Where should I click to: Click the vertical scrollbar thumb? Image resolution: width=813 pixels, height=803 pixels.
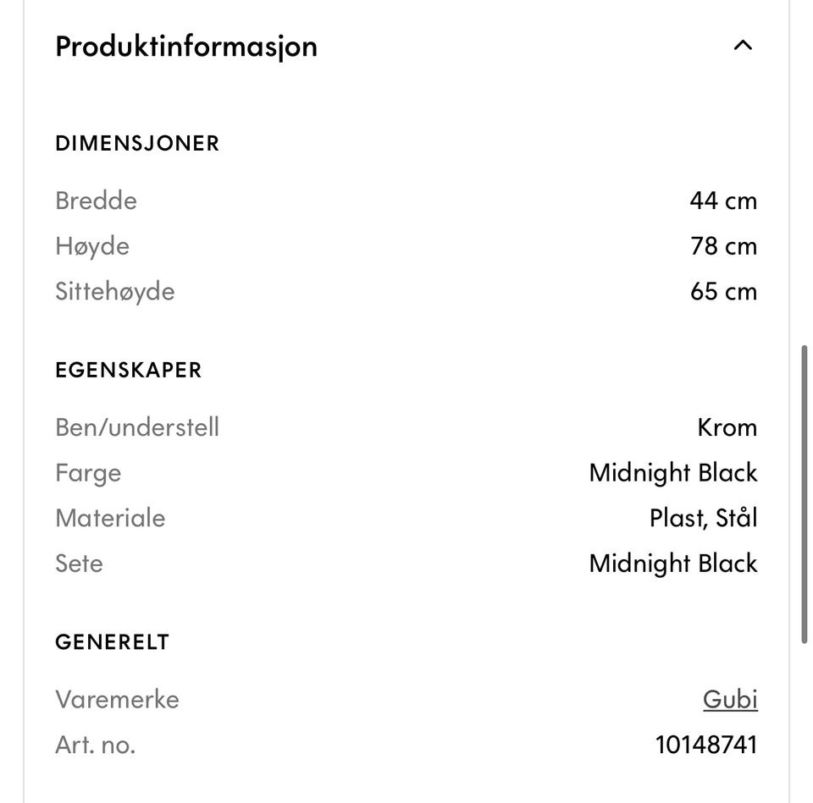805,494
